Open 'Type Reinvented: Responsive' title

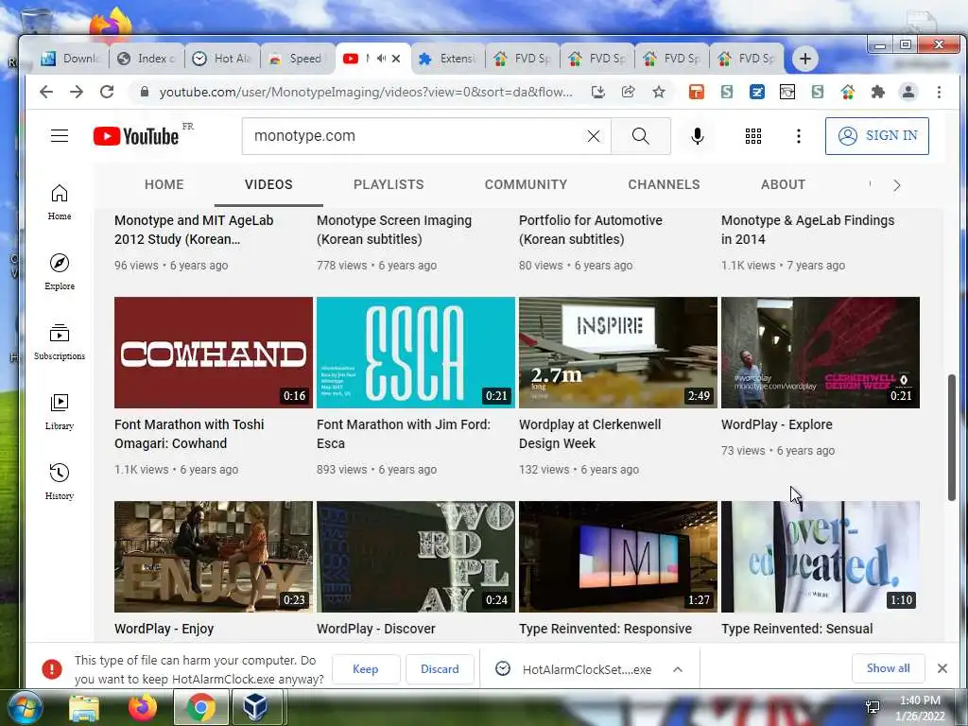coord(605,629)
